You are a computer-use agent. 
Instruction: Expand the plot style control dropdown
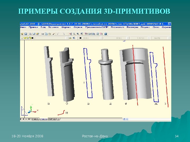[169, 38]
